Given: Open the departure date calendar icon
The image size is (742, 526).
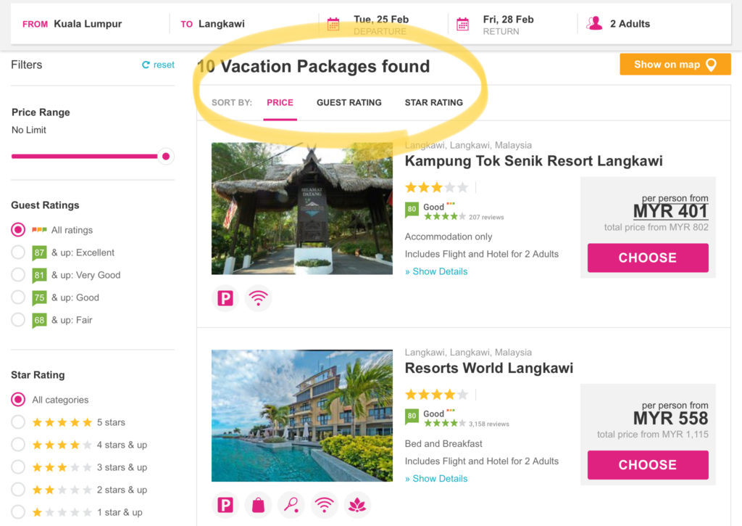Looking at the screenshot, I should tap(333, 24).
